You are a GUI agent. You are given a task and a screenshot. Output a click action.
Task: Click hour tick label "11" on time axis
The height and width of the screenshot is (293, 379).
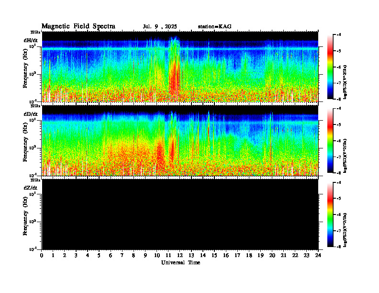[x=168, y=255]
